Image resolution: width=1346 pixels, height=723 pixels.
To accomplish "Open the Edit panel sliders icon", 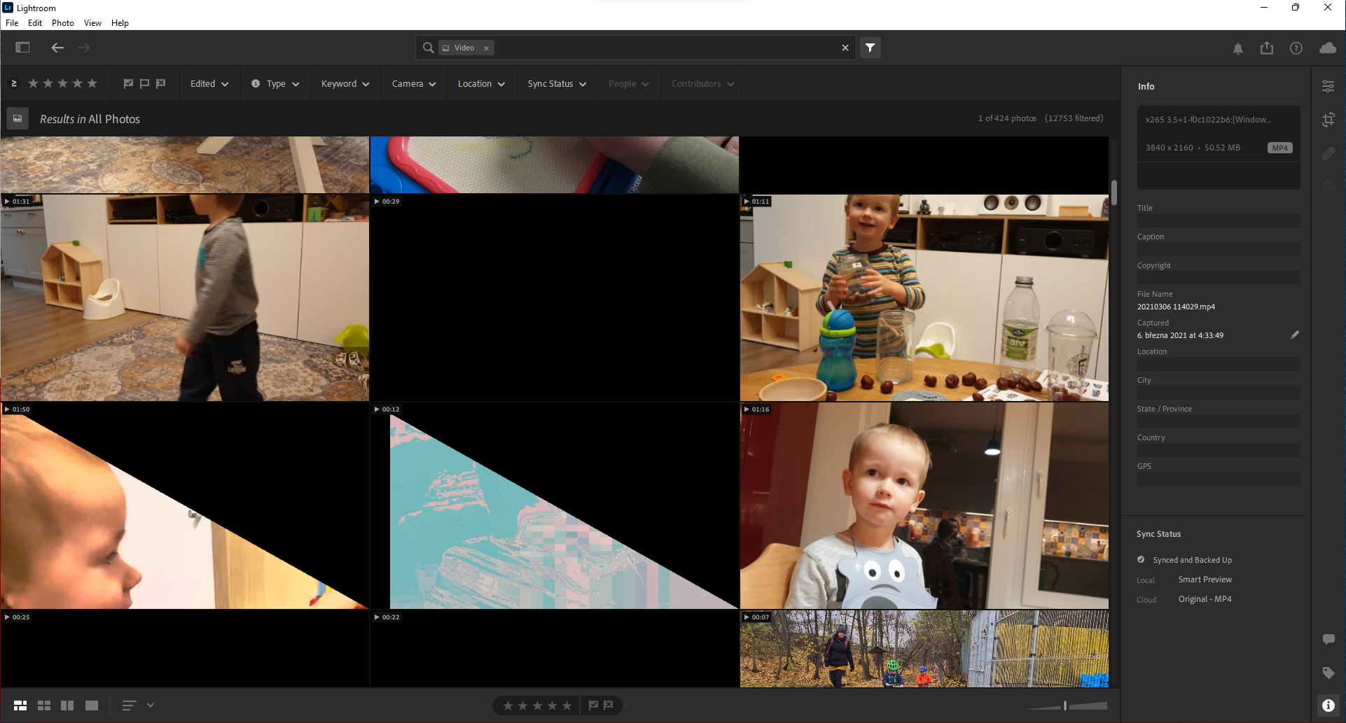I will 1328,86.
